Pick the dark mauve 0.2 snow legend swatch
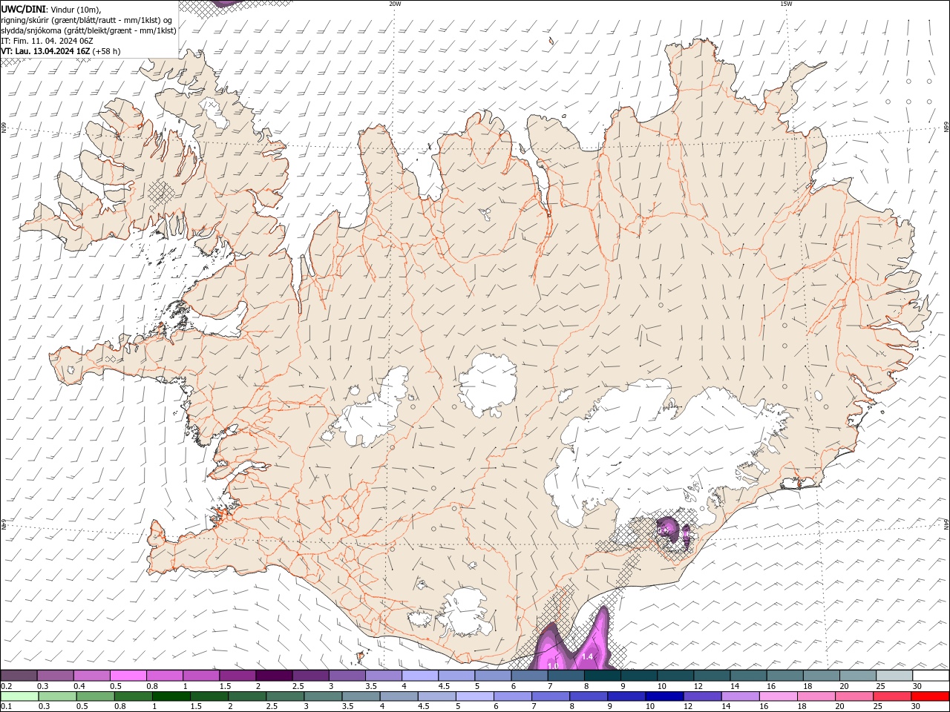This screenshot has width=950, height=712. 19,675
